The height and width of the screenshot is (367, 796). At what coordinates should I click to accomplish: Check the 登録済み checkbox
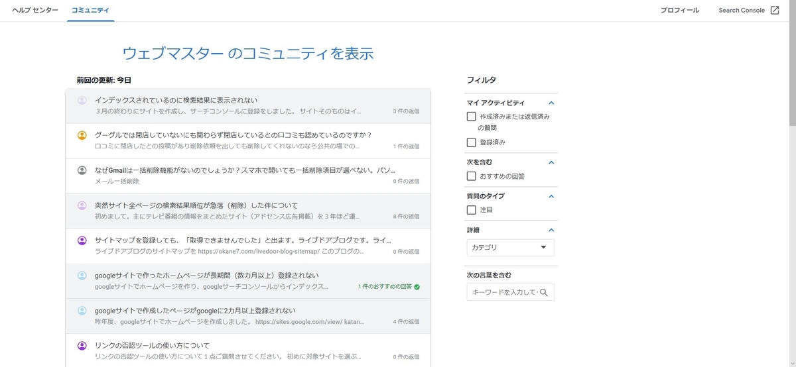pos(472,142)
